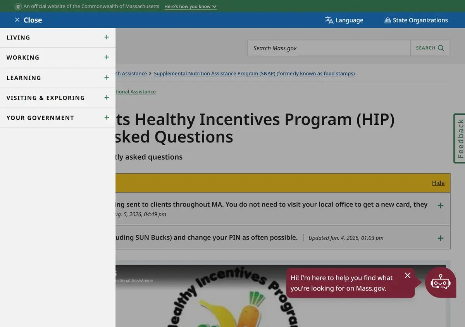465x327 pixels.
Task: Expand Your Government menu section
Action: coord(107,117)
